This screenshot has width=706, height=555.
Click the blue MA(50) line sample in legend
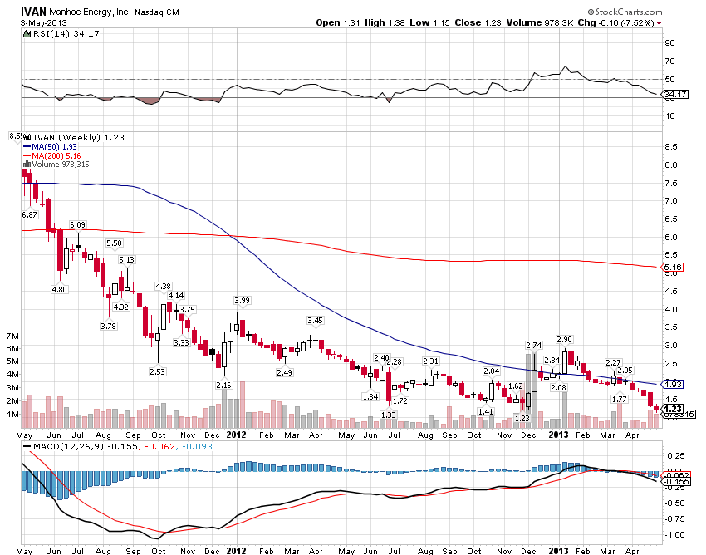point(27,147)
